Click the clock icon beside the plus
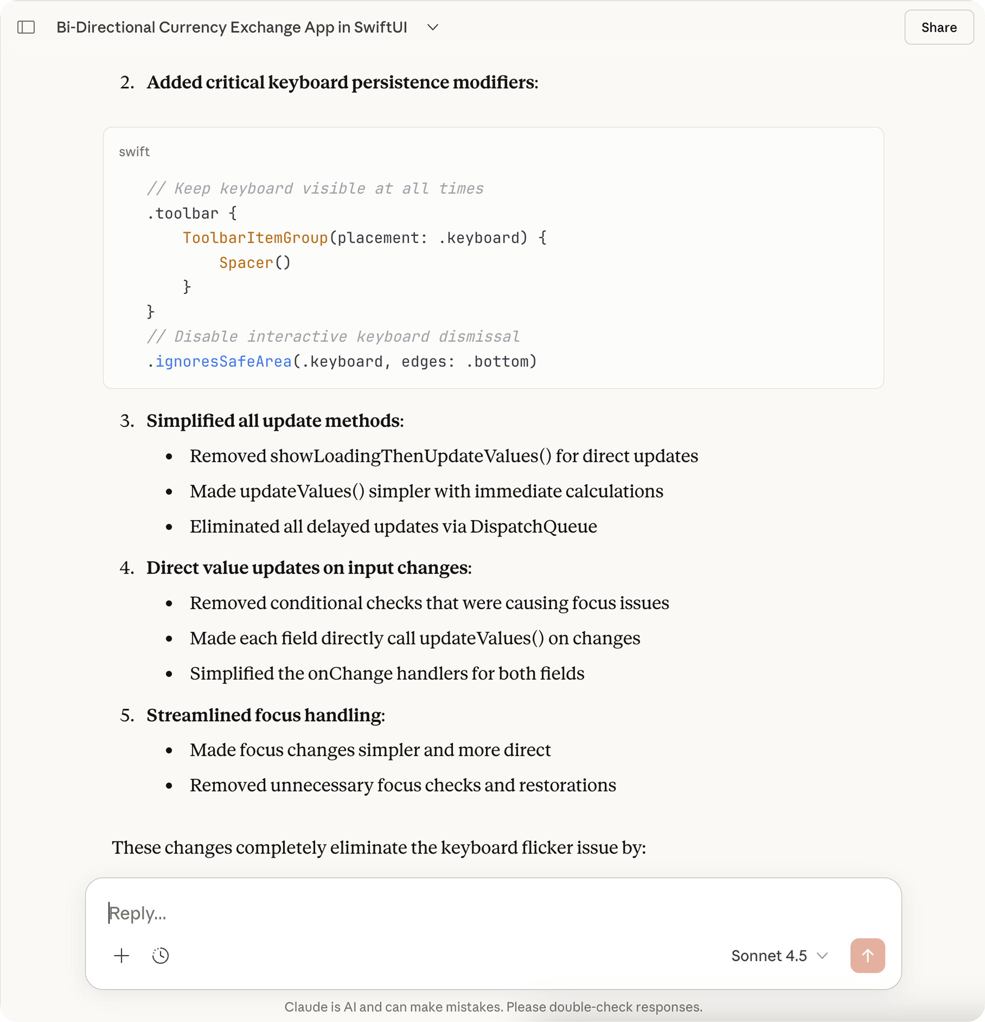Screen dimensions: 985x1022 [x=160, y=955]
